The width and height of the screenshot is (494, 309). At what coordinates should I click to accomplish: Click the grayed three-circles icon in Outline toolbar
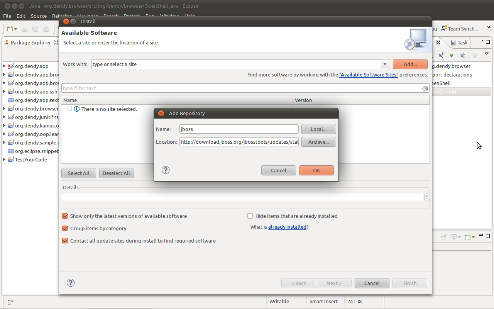click(475, 55)
